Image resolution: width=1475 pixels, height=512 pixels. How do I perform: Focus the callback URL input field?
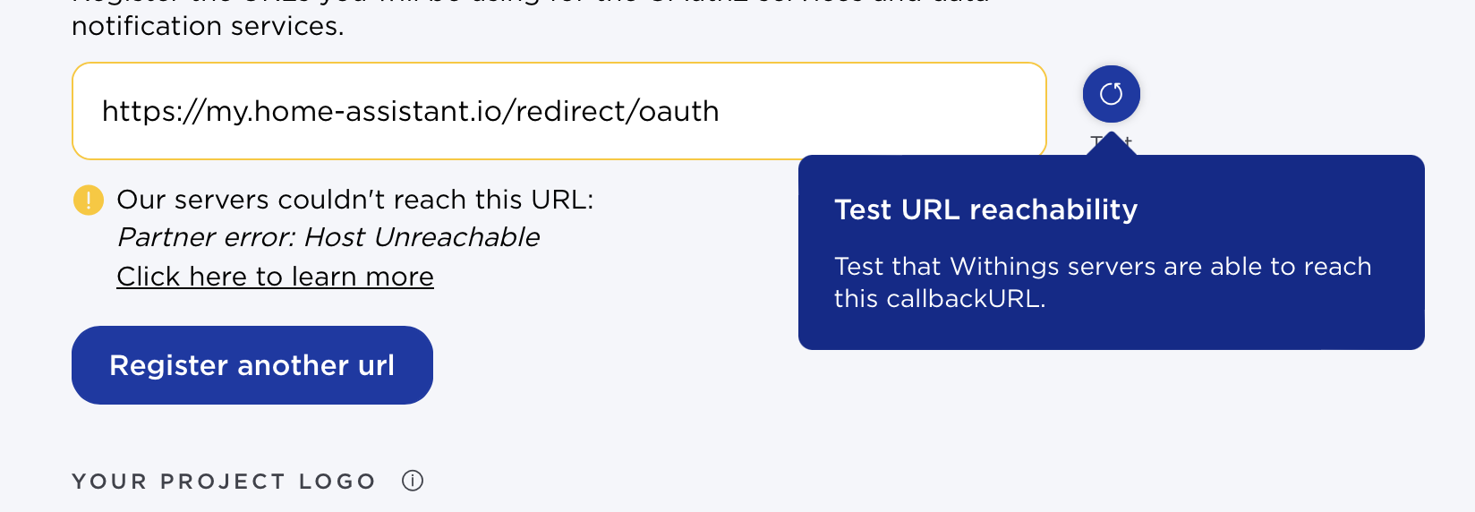[559, 111]
